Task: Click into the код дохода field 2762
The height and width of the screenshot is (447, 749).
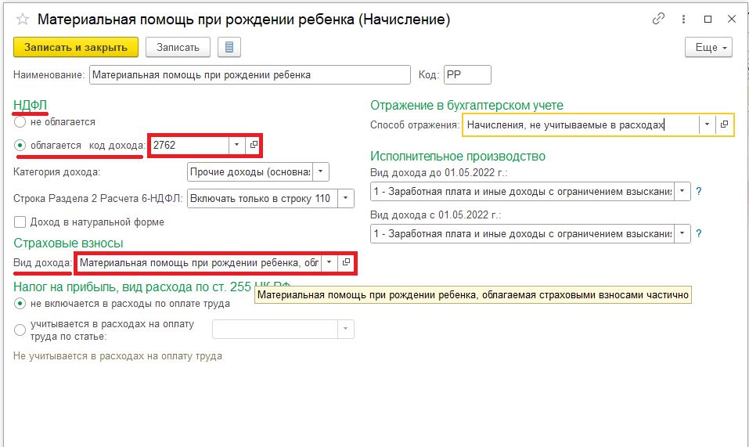Action: 190,145
